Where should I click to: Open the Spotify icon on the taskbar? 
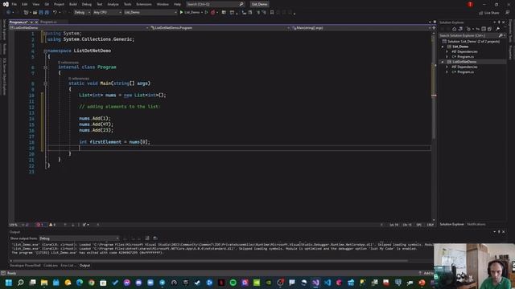pyautogui.click(x=233, y=283)
